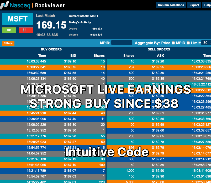Click the MSFT ticker symbol box
This screenshot has width=211, height=183.
click(18, 19)
